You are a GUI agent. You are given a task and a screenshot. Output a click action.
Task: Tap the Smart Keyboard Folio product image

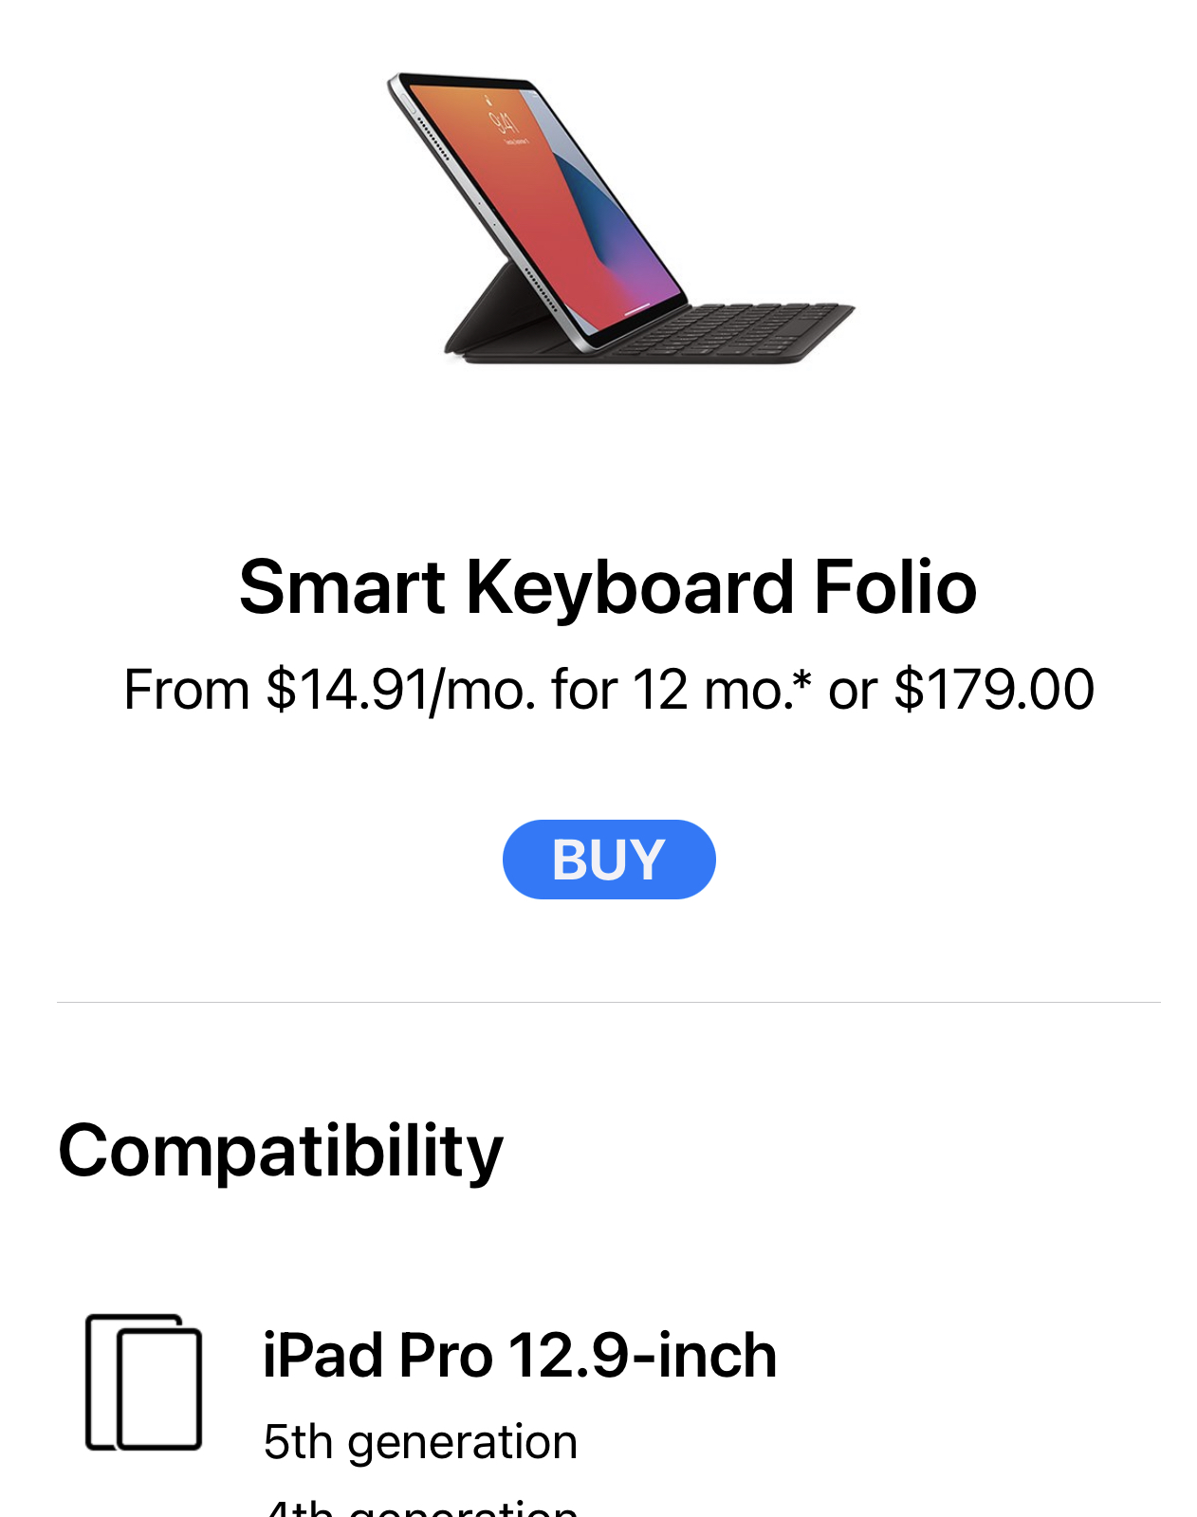(x=621, y=218)
